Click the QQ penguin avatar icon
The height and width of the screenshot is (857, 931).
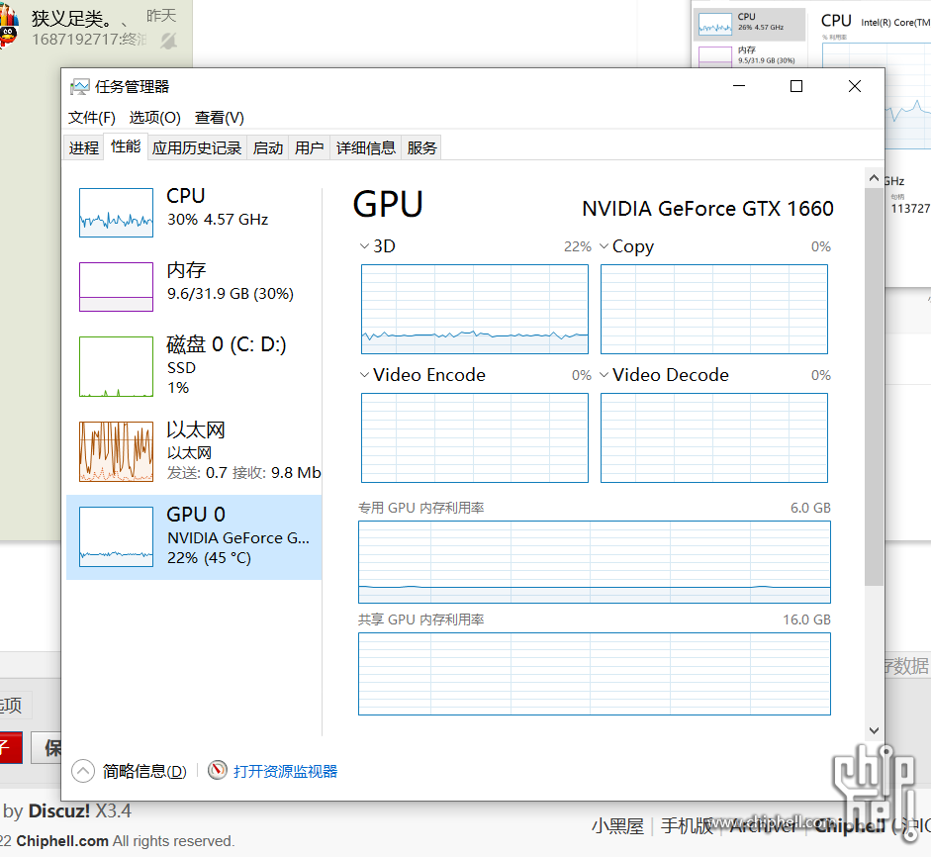[8, 28]
